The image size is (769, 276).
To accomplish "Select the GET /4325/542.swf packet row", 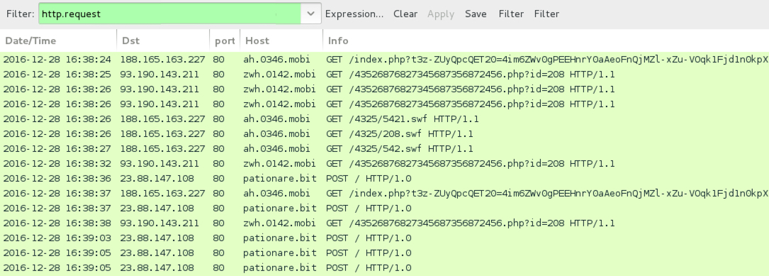I will point(384,149).
